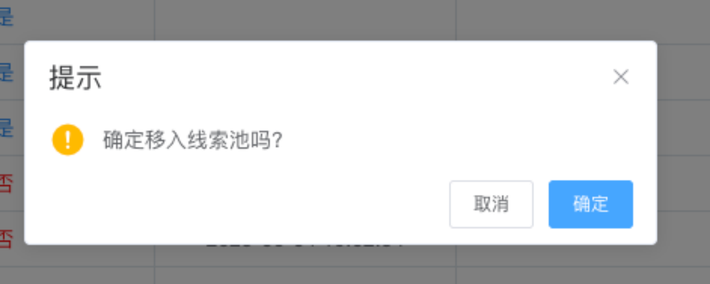Click the dimmed overlay above the dialog
710x284 pixels.
click(355, 20)
